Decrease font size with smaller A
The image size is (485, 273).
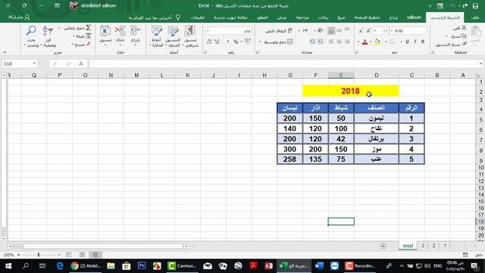(361, 31)
